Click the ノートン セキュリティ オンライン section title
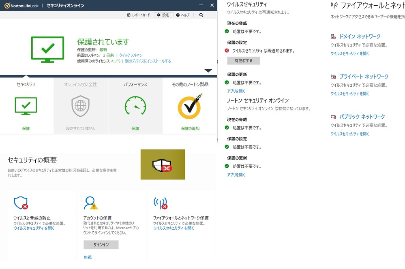The width and height of the screenshot is (405, 269). coord(258,100)
